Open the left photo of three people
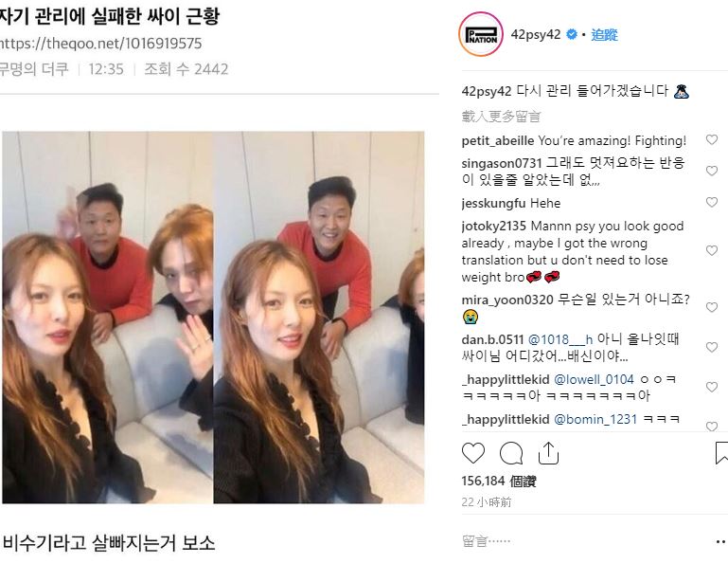The width and height of the screenshot is (728, 564). 108,318
